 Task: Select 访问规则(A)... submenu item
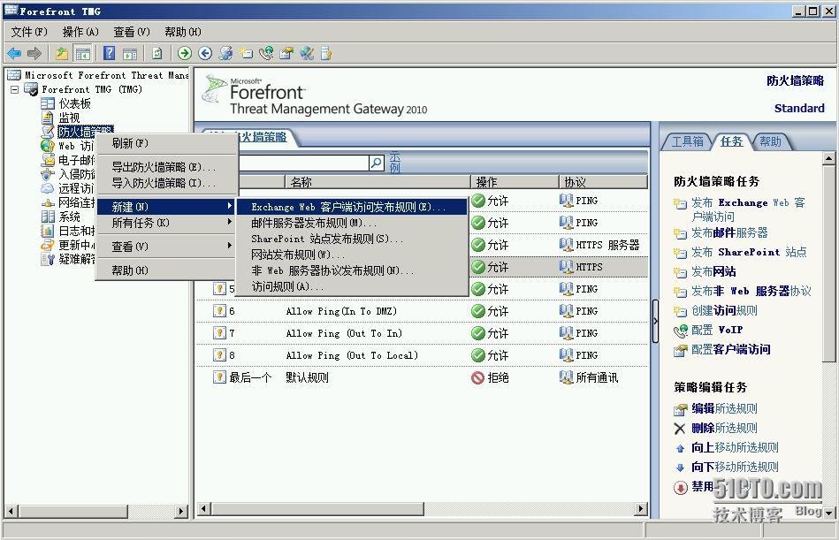click(352, 286)
